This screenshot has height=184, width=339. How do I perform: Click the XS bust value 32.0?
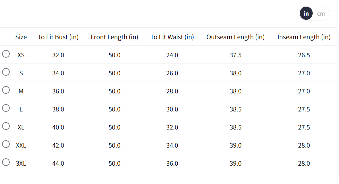(58, 55)
